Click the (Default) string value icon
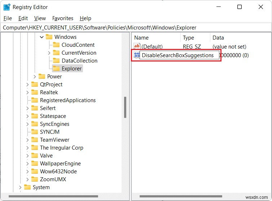272x201 pixels. pos(137,46)
